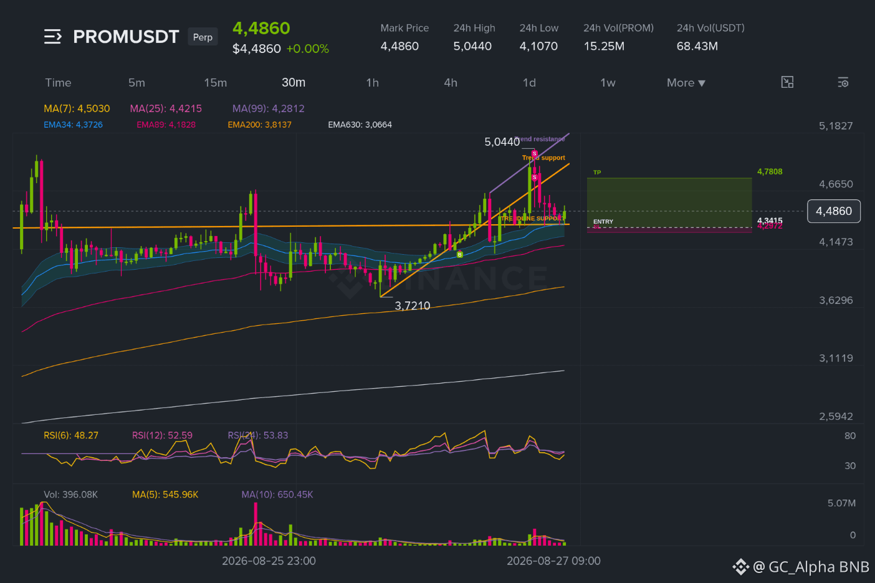This screenshot has width=875, height=583.
Task: Open the chart layout icon
Action: [x=787, y=82]
